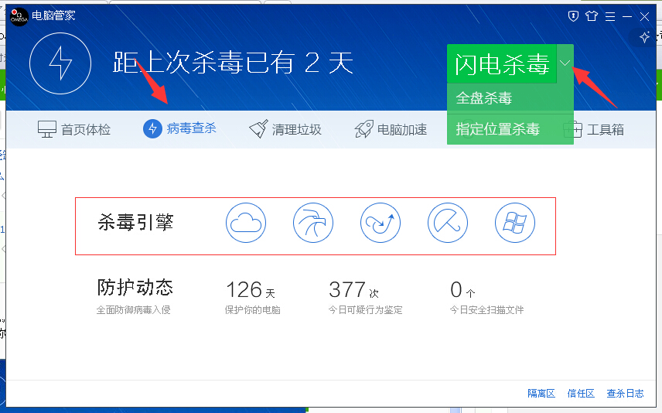662x413 pixels.
Task: Choose 全盘杀毒 from the dropdown
Action: [x=510, y=98]
